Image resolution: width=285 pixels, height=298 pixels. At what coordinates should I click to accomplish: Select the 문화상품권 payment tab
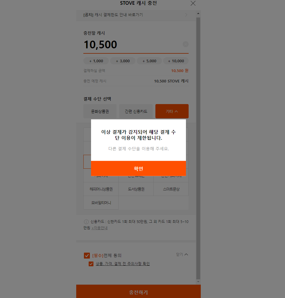[100, 111]
